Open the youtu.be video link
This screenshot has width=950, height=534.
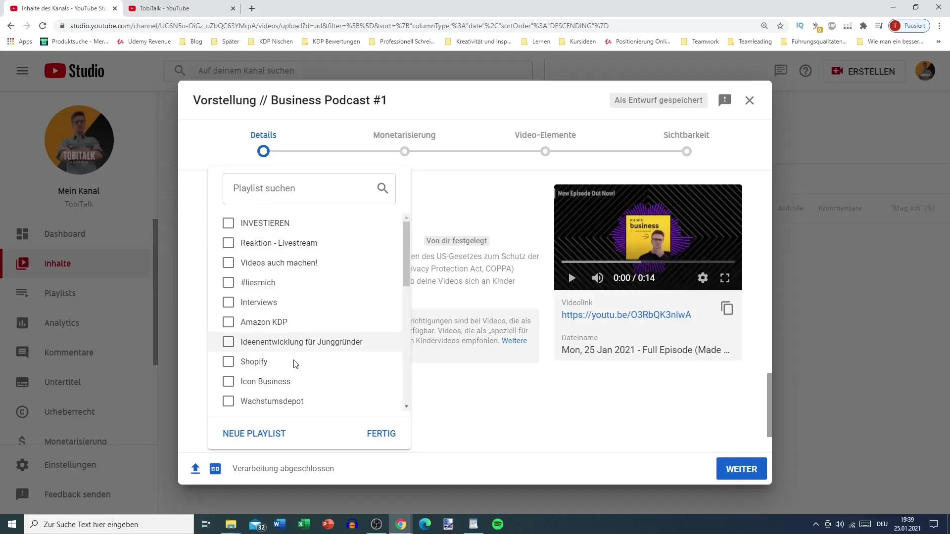[626, 315]
